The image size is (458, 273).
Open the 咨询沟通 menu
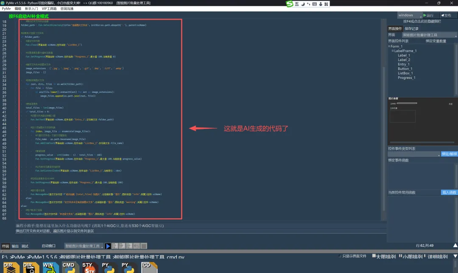67,9
